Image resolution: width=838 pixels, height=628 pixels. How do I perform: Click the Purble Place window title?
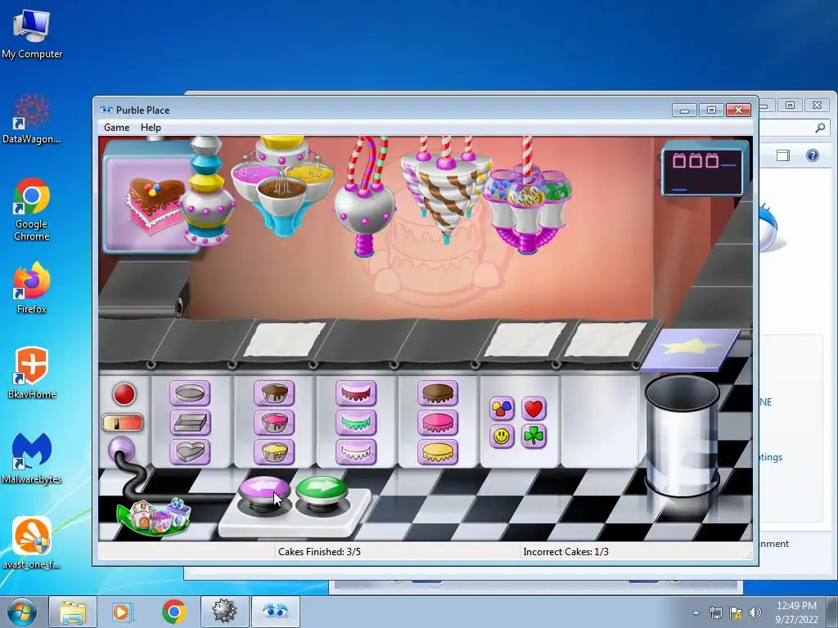[142, 110]
